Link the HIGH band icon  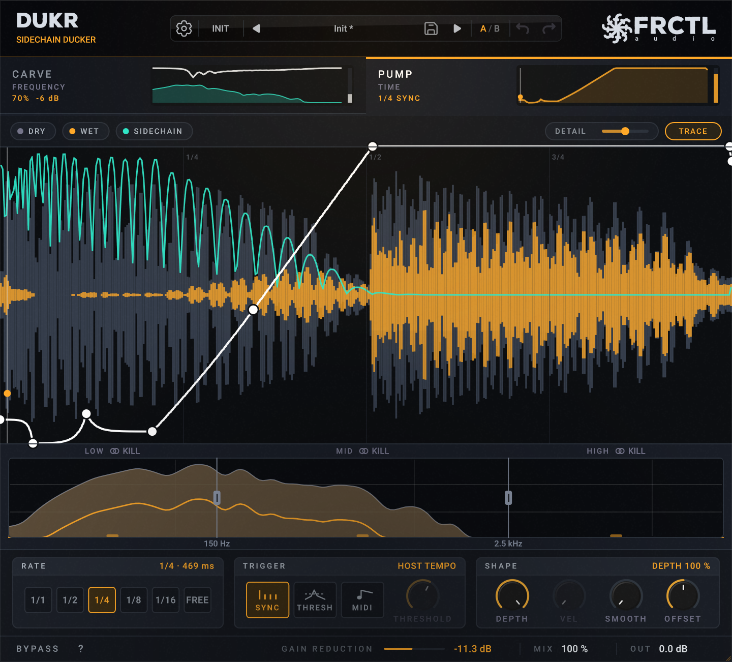620,451
